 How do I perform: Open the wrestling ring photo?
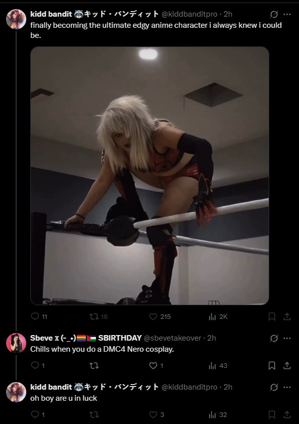(x=150, y=176)
